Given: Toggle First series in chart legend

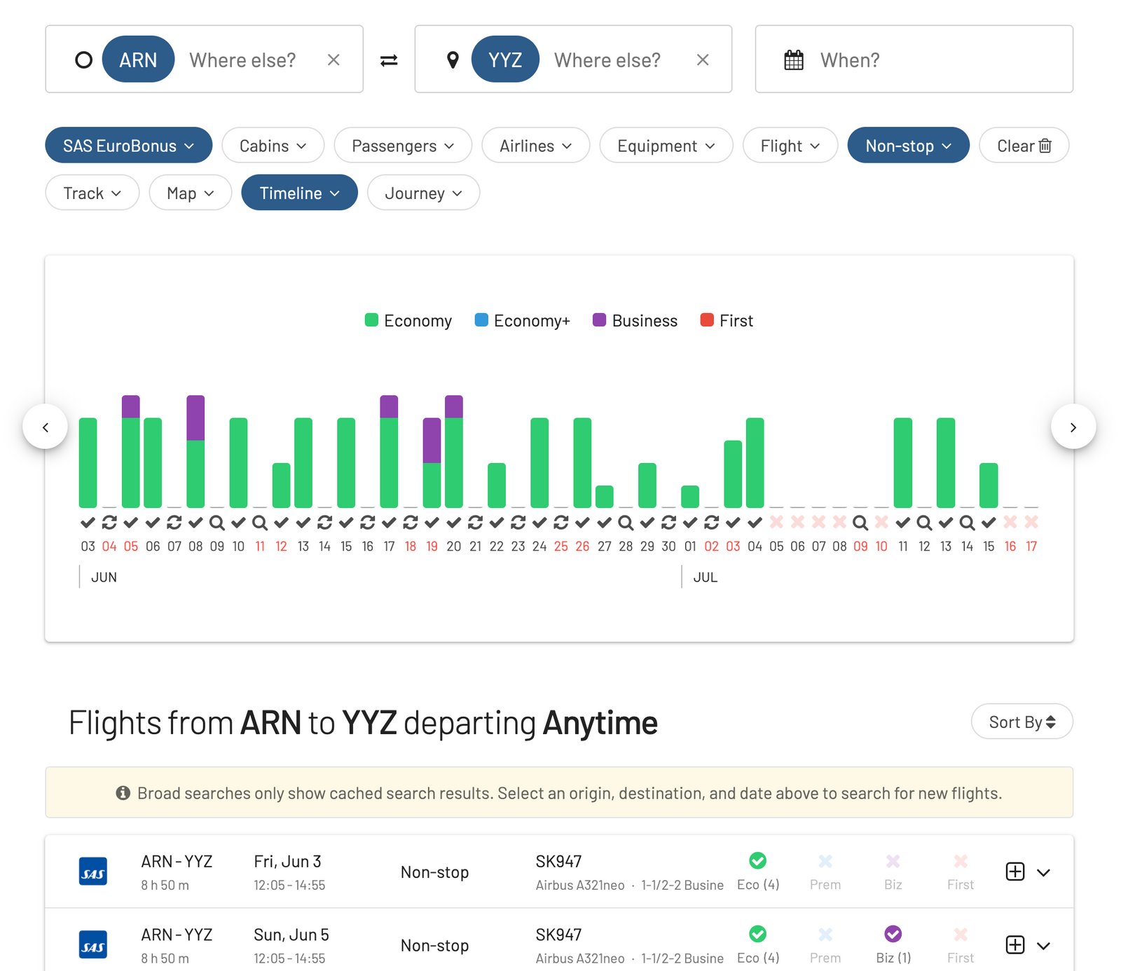Looking at the screenshot, I should coord(727,320).
